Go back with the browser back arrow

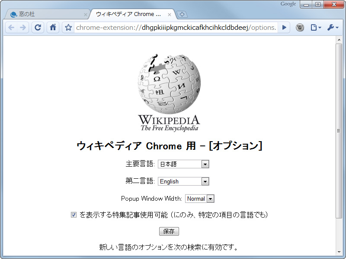(11, 28)
